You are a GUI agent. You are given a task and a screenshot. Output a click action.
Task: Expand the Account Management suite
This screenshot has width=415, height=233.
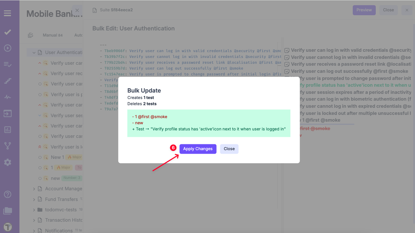[34, 189]
